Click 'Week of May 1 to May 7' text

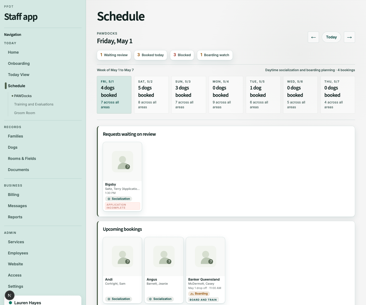(115, 70)
